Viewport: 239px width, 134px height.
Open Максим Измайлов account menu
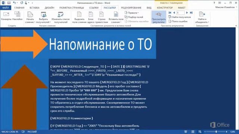pyautogui.click(x=226, y=7)
